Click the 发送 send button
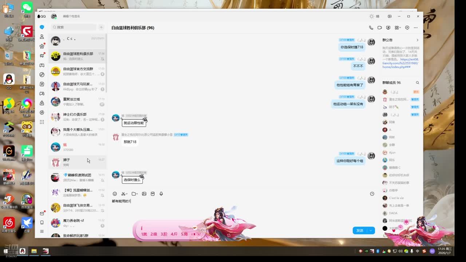Screen dimensions: 466x262 [x=360, y=230]
